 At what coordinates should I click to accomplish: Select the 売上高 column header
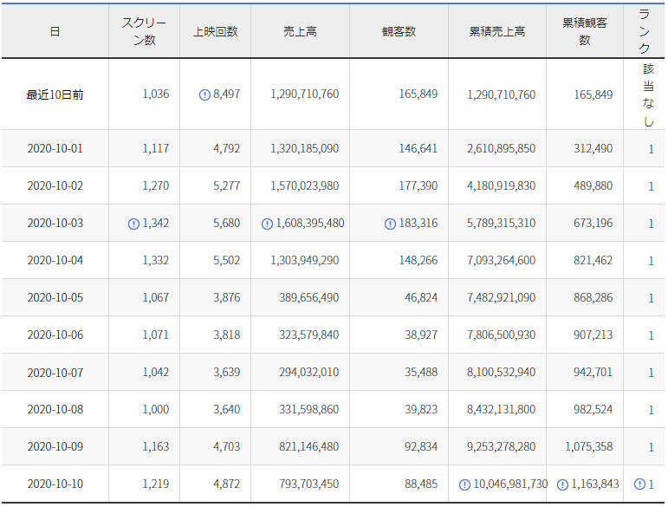pyautogui.click(x=300, y=31)
